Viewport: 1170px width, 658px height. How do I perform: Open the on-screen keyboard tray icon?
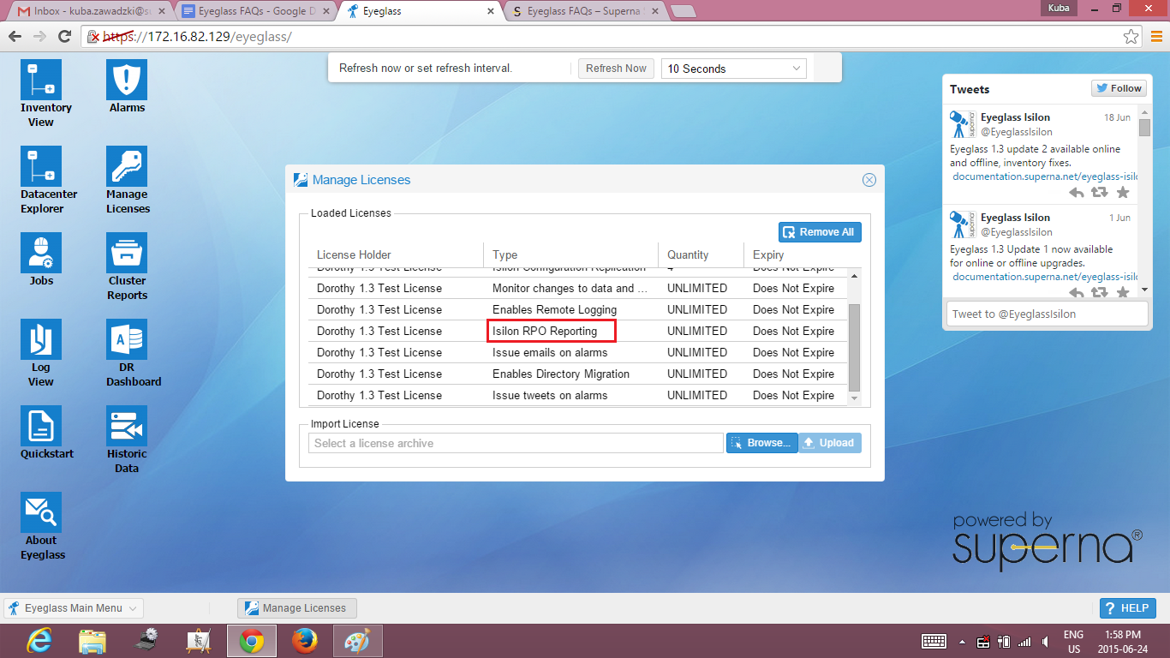(933, 641)
